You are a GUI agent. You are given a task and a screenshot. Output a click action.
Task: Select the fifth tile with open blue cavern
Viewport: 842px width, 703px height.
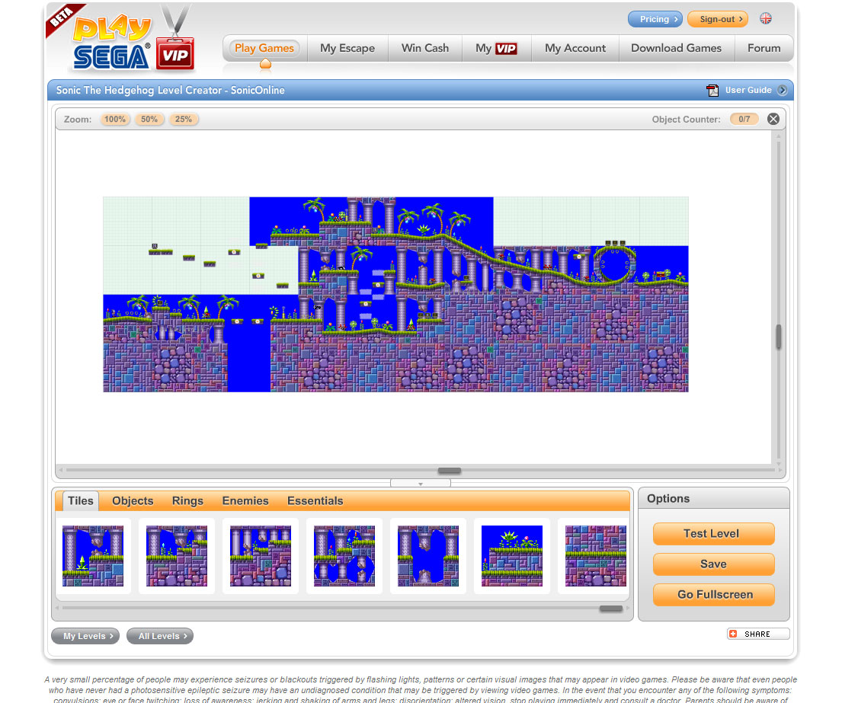(x=428, y=556)
